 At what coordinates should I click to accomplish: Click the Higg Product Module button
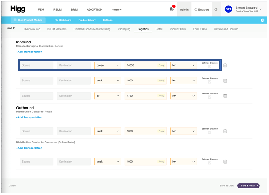[28, 20]
